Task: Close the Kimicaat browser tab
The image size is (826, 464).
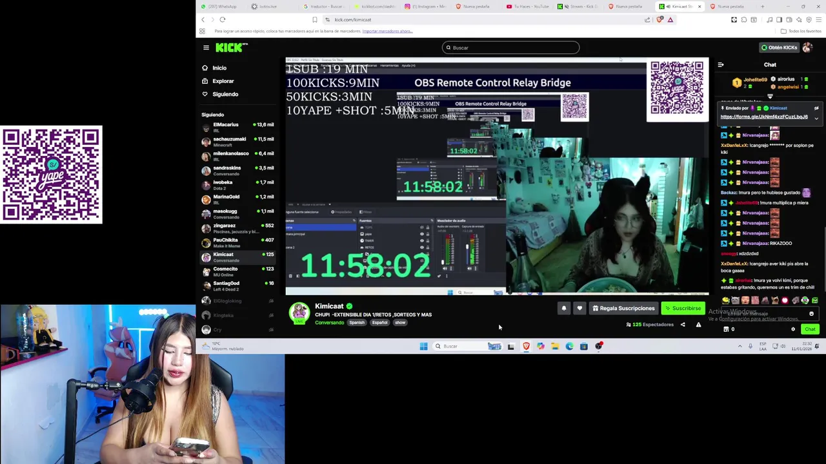Action: tap(699, 6)
